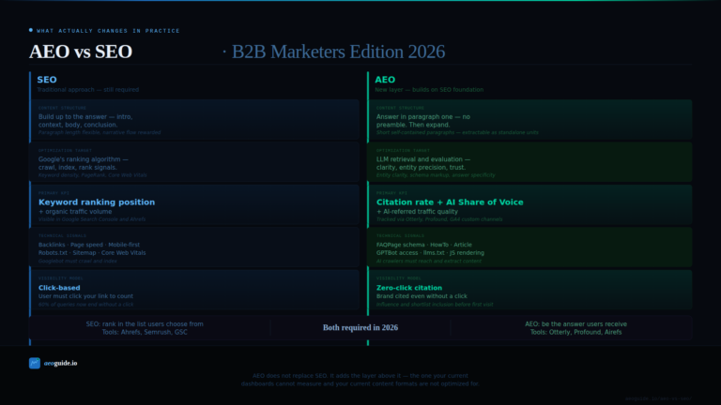721x405 pixels.
Task: Click the aeoguide.io logo icon
Action: tap(35, 363)
